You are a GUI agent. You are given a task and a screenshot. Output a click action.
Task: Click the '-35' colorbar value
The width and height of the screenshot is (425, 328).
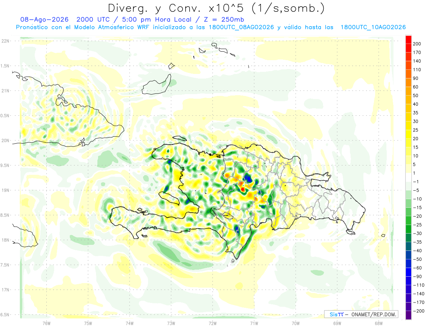pos(417,242)
